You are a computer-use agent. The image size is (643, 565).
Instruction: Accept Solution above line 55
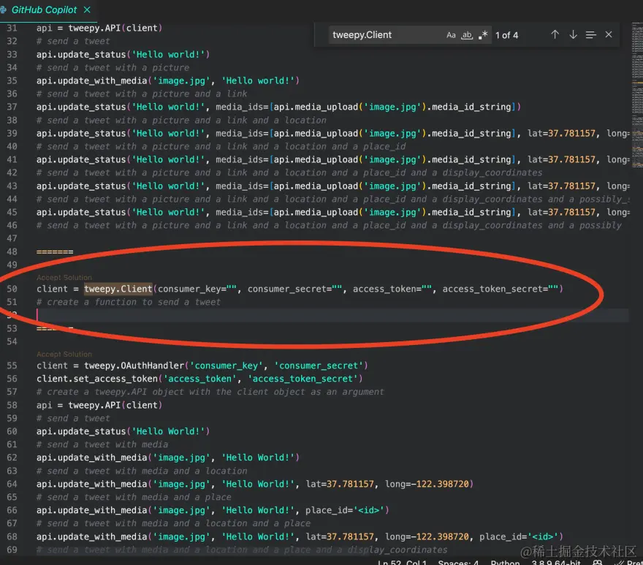tap(64, 354)
